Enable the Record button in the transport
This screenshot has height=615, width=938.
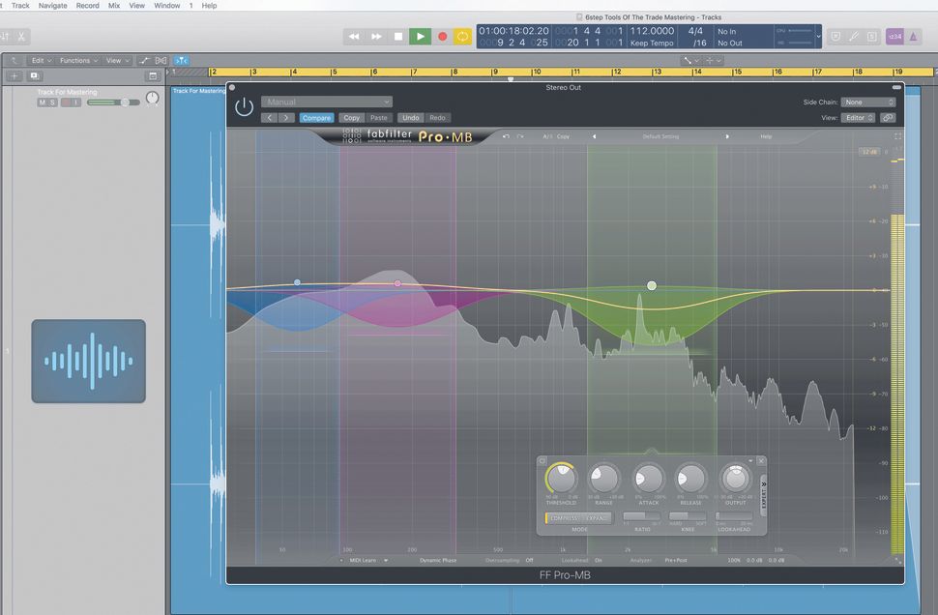[442, 36]
